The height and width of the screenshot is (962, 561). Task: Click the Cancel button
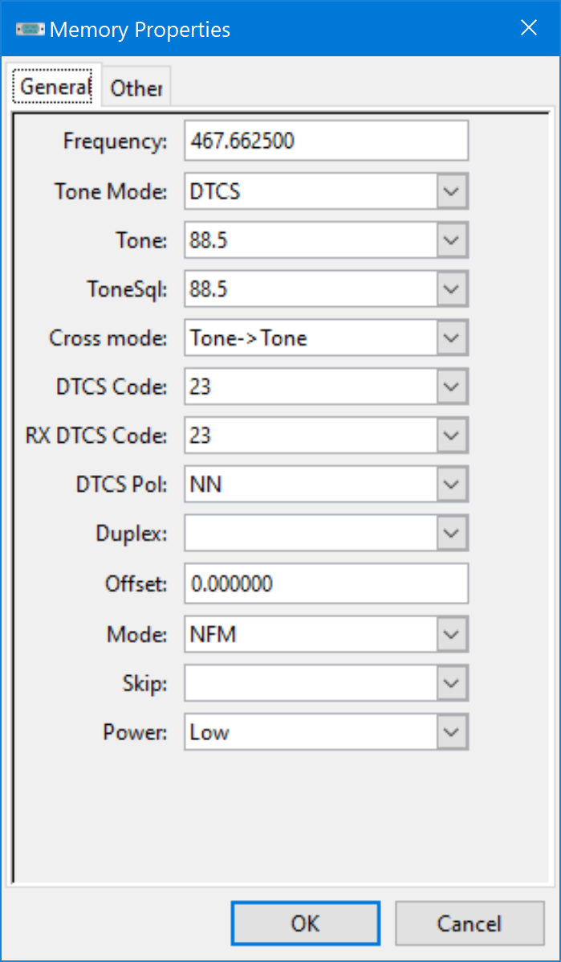click(470, 923)
